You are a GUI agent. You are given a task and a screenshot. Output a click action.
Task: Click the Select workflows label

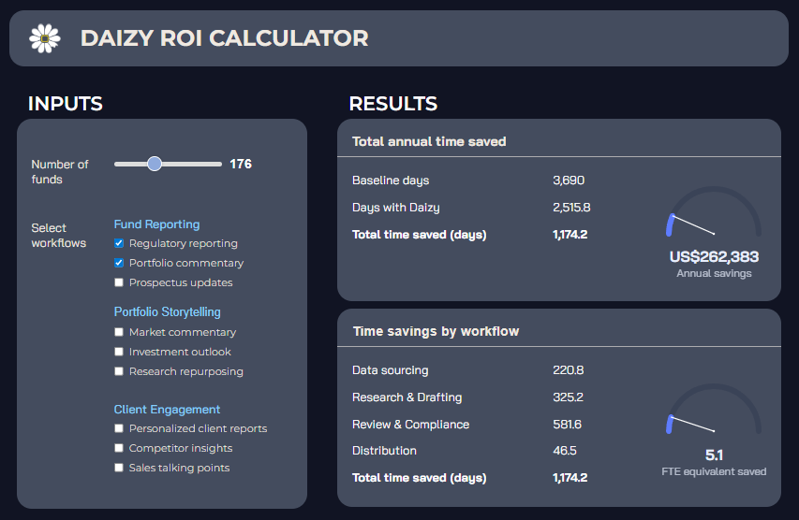[59, 236]
